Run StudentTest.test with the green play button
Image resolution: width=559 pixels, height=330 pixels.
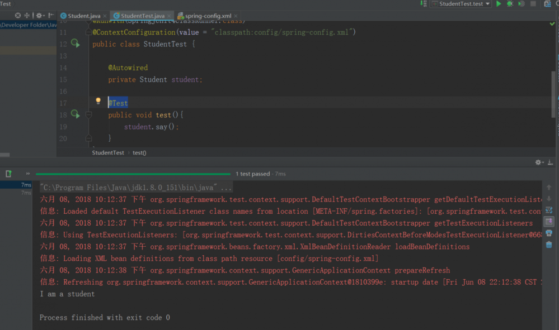(499, 4)
